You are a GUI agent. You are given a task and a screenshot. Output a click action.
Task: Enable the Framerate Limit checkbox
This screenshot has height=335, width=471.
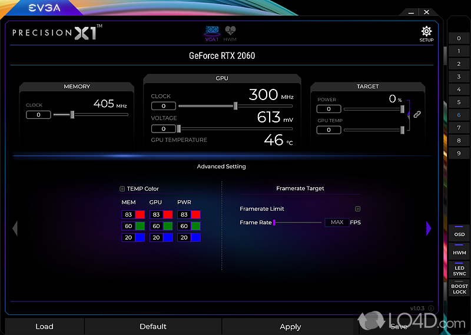click(x=357, y=208)
